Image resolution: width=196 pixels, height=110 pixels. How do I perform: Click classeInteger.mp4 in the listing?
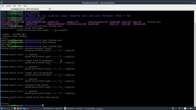coord(9,24)
